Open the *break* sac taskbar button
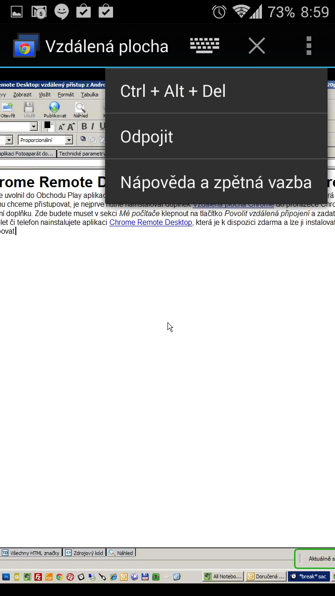This screenshot has width=335, height=596. (x=309, y=576)
